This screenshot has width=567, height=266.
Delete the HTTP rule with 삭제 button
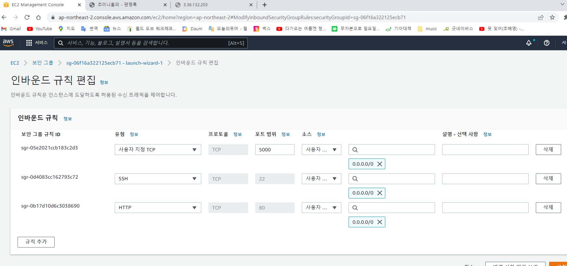tap(548, 208)
